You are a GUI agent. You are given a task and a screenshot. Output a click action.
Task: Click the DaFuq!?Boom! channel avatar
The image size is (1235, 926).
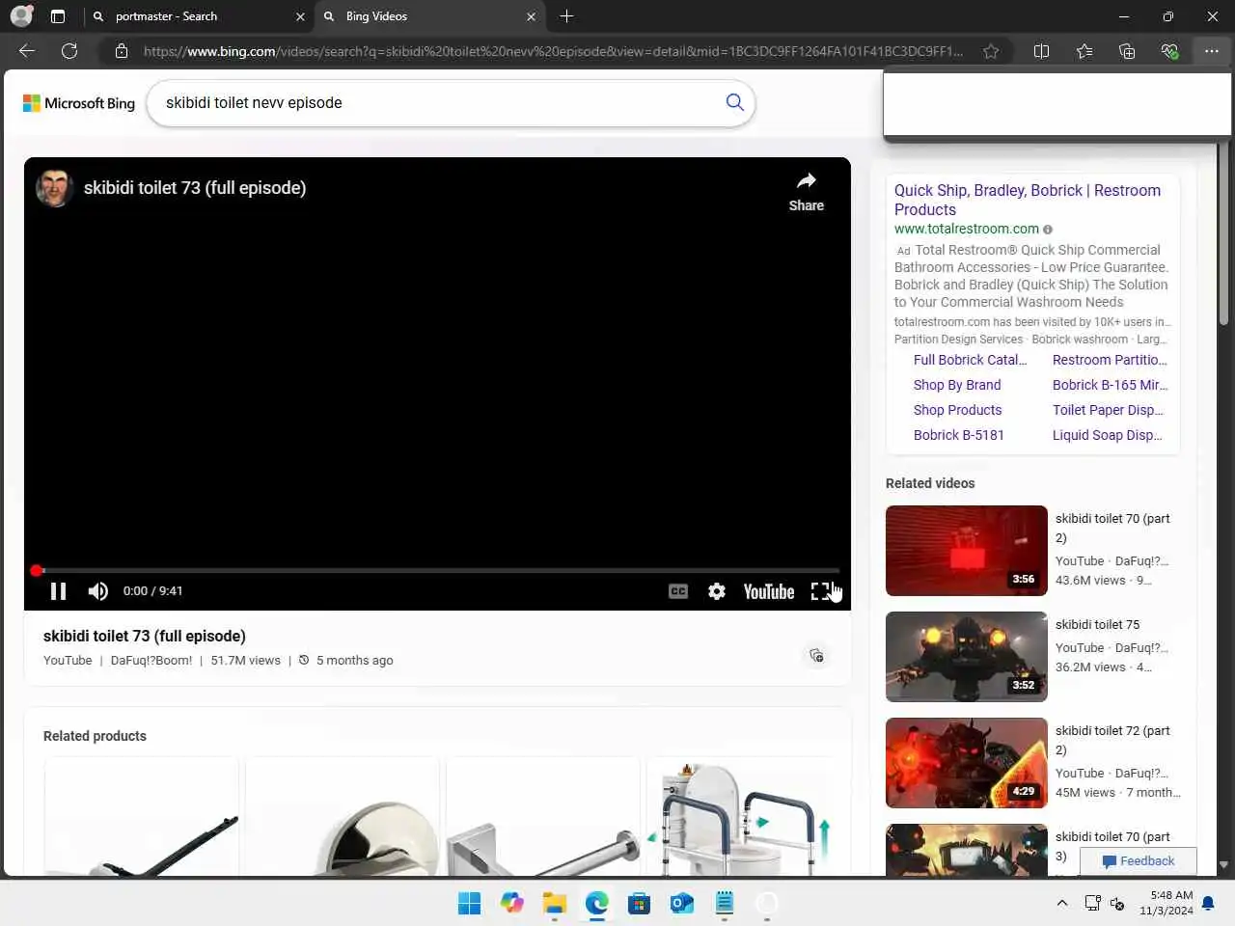tap(55, 188)
